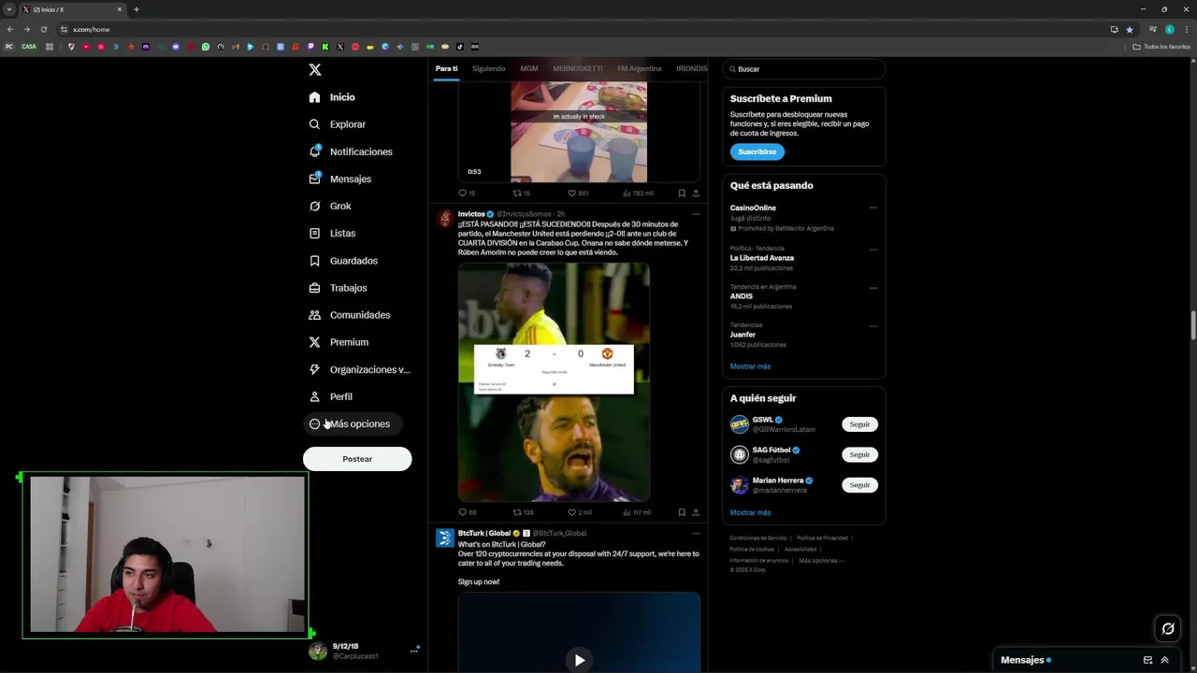This screenshot has height=673, width=1197.
Task: Play the BtcTurk video
Action: coord(579,660)
